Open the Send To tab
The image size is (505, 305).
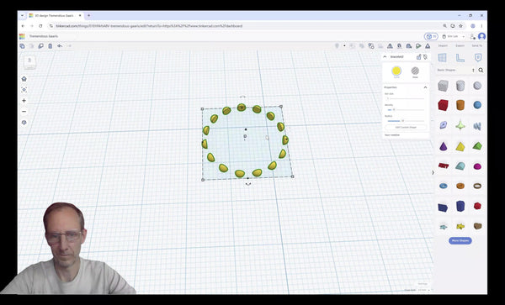pos(477,46)
